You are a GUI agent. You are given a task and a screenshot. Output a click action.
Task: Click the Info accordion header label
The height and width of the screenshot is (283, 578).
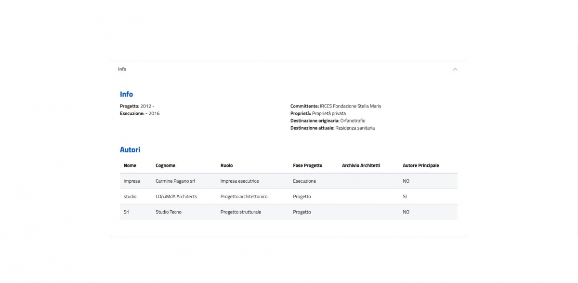pyautogui.click(x=122, y=69)
